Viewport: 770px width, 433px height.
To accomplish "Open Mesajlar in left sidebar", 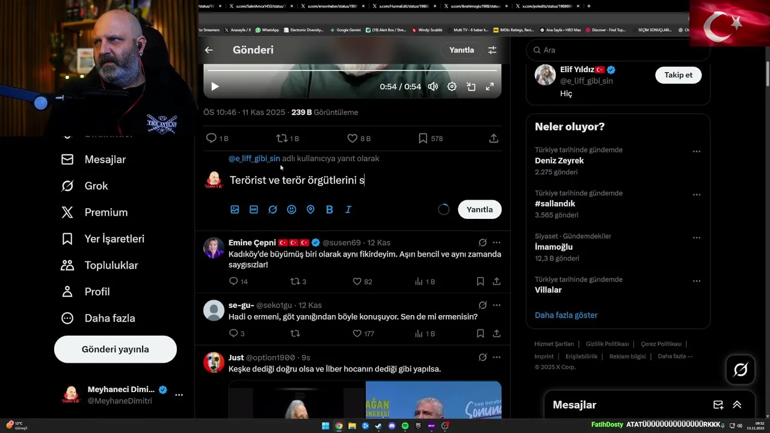I will pyautogui.click(x=93, y=159).
